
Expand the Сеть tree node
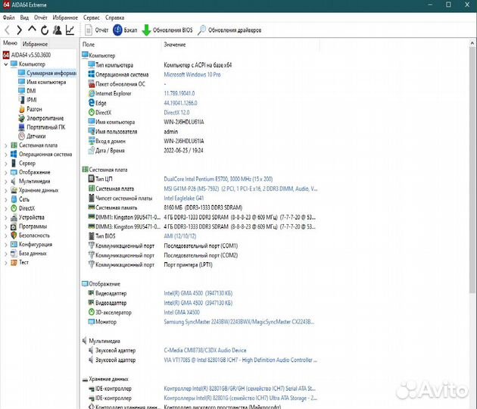[6, 200]
